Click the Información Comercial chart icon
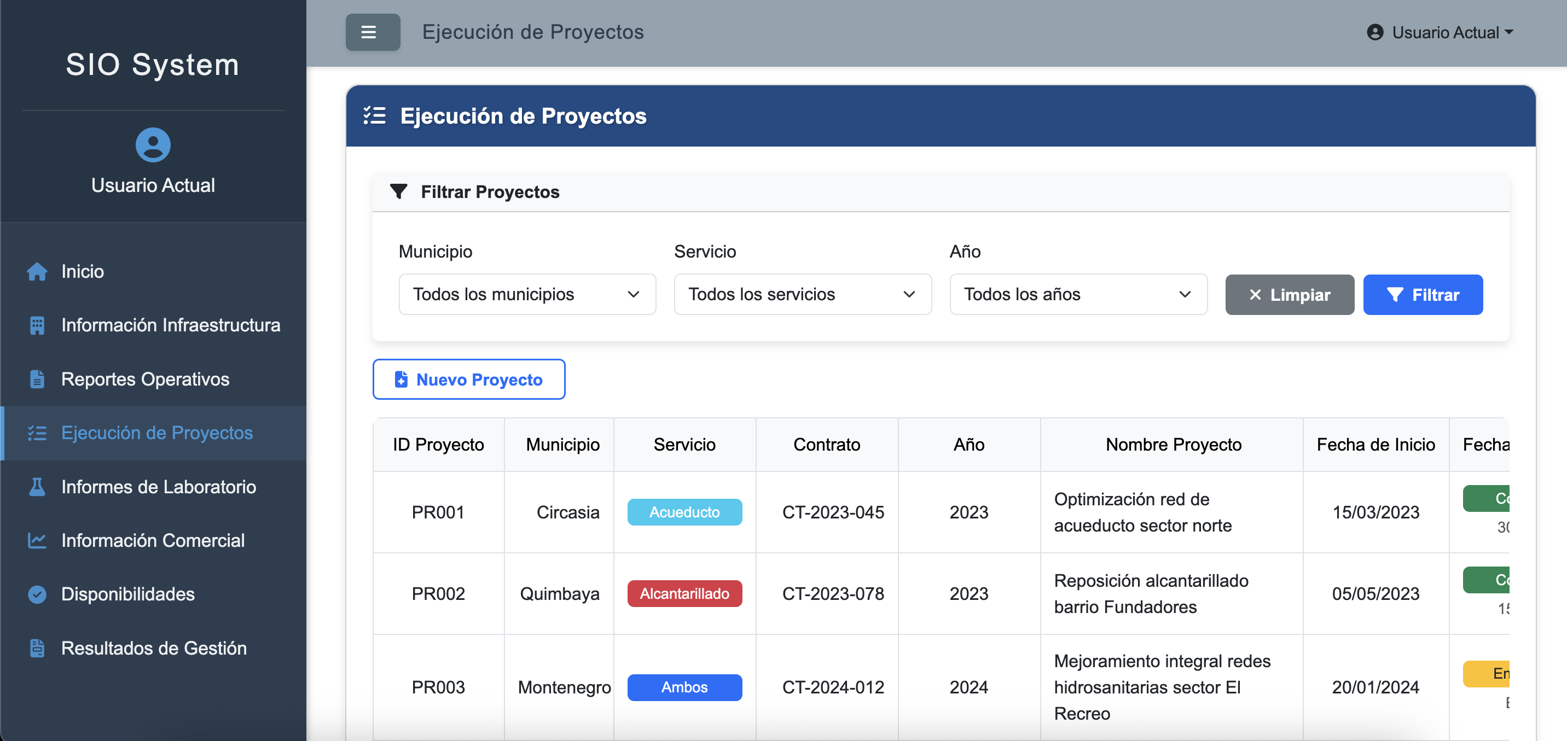1567x741 pixels. (37, 540)
